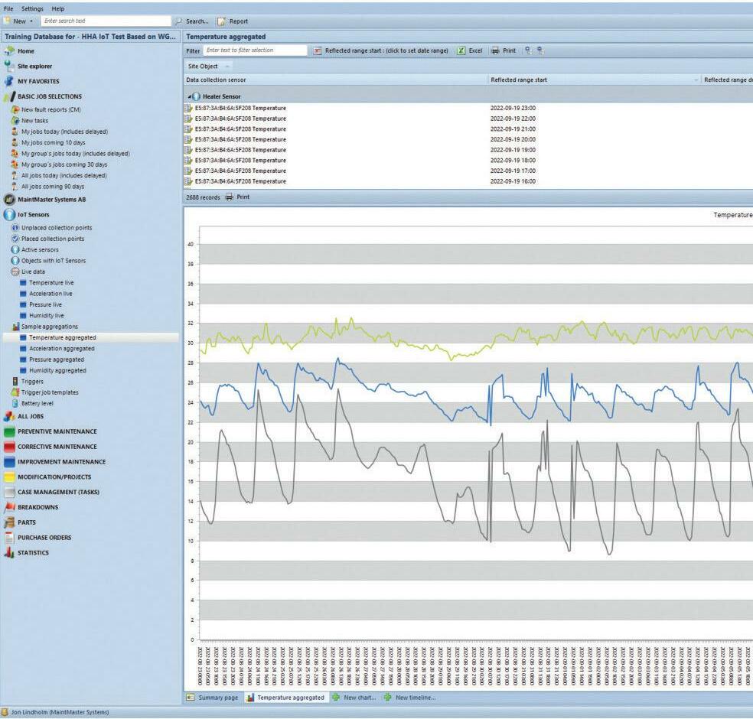
Task: Open the Breakdowns section
Action: 37,507
